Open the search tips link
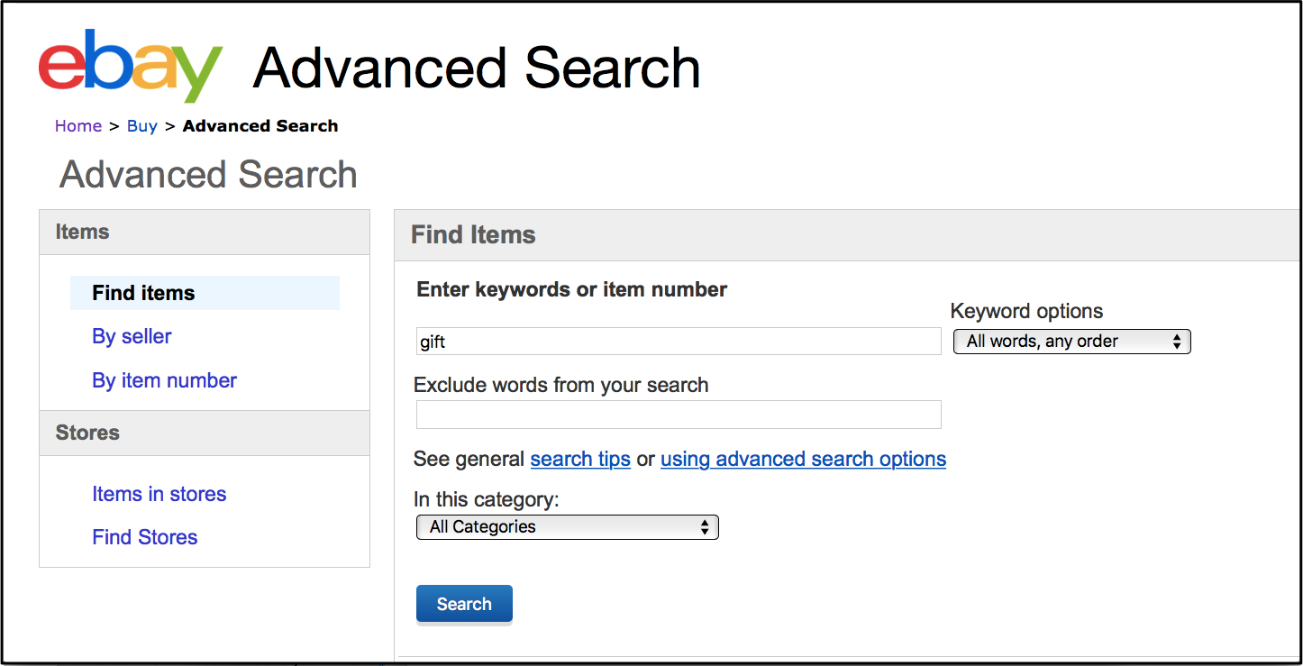The image size is (1303, 666). (x=580, y=459)
